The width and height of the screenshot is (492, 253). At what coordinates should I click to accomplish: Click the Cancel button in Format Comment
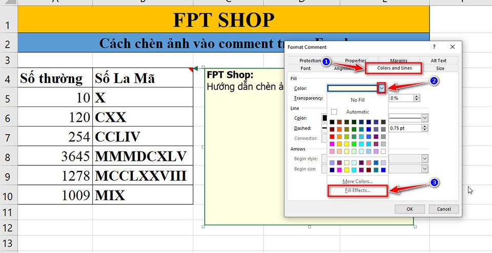(x=444, y=209)
